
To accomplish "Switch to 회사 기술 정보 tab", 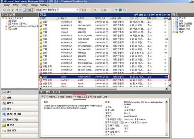I will 94,97.
